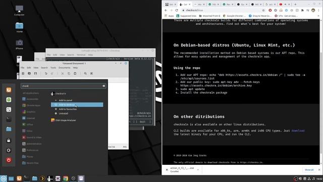
Task: Open the Computer desktop icon
Action: click(x=19, y=10)
